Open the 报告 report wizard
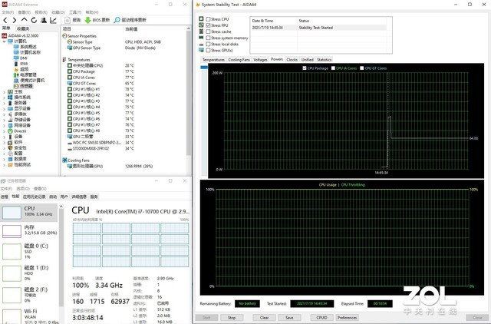 pyautogui.click(x=73, y=20)
